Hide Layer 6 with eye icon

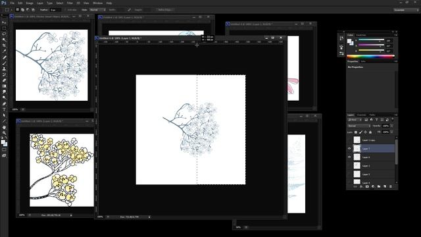click(349, 157)
